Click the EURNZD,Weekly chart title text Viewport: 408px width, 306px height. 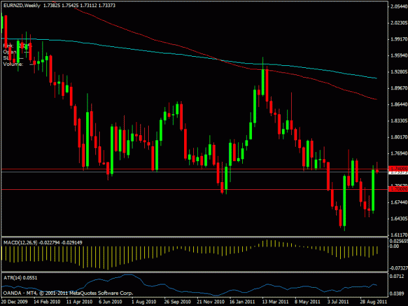(22, 5)
